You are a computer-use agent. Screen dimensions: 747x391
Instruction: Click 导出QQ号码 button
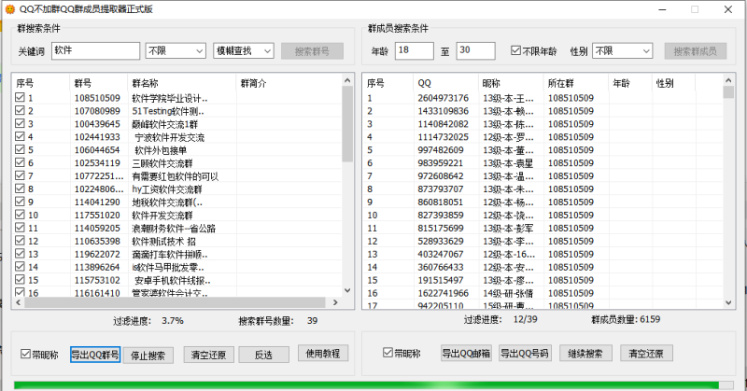coord(524,354)
